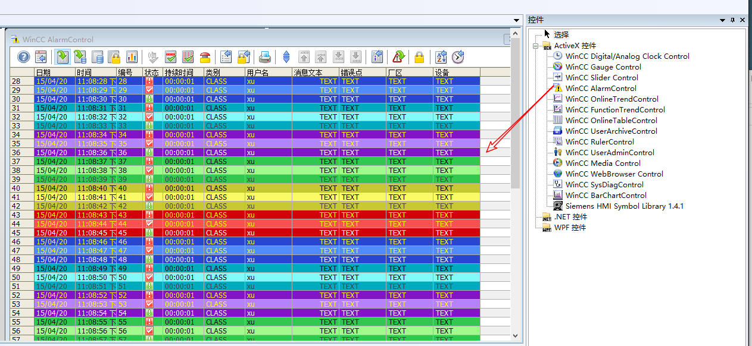Show the long-term archive list
Image resolution: width=752 pixels, height=346 pixels.
97,57
